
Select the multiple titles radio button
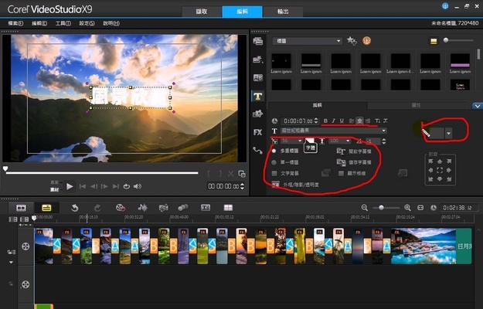click(x=274, y=151)
